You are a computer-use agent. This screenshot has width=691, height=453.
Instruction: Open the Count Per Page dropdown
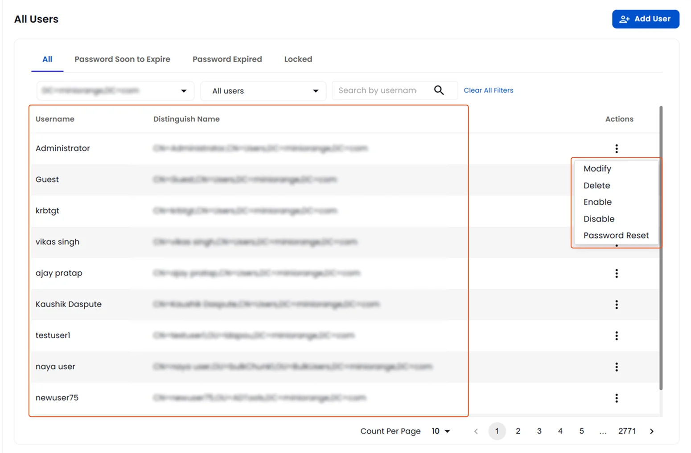pyautogui.click(x=440, y=431)
